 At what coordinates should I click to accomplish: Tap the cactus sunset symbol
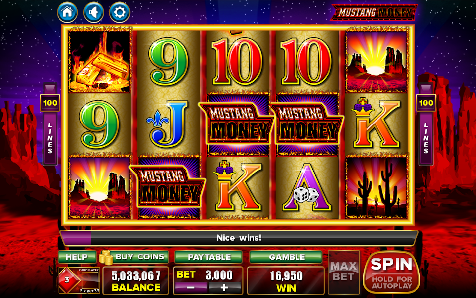pos(376,188)
